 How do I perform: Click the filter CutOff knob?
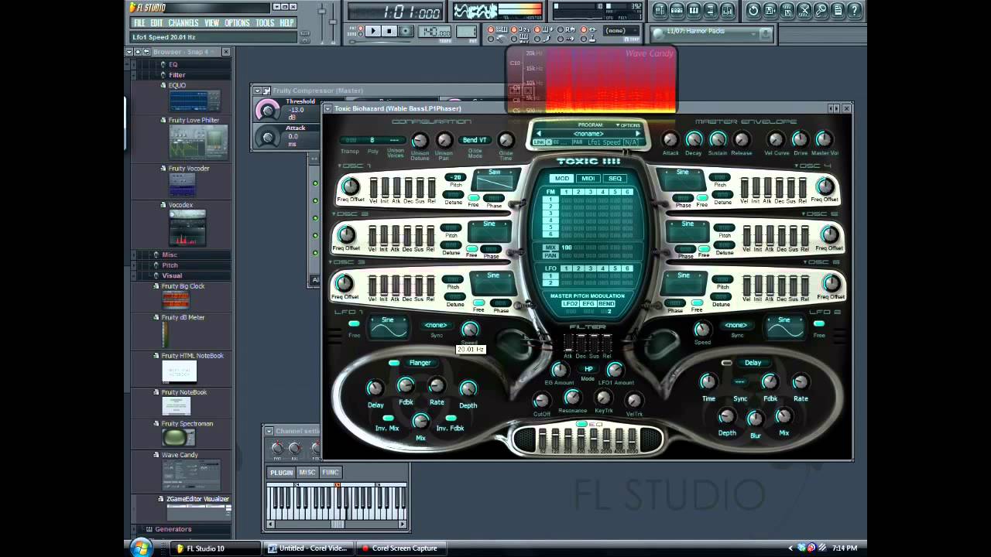click(x=541, y=400)
